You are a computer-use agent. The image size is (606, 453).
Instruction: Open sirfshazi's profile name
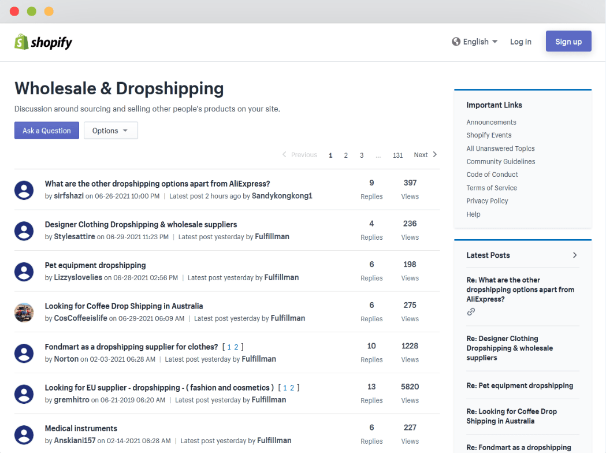(x=69, y=195)
